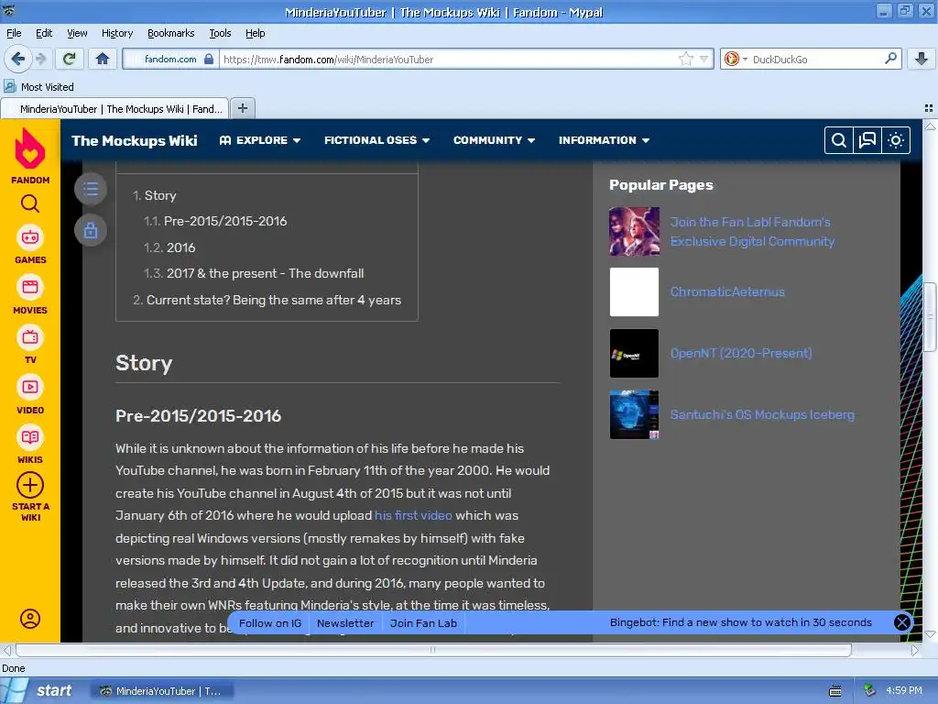The height and width of the screenshot is (704, 938).
Task: Reload the current page
Action: 70,59
